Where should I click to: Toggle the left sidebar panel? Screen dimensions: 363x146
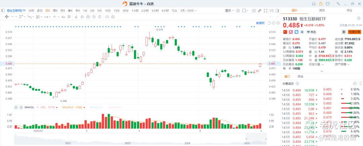tap(3, 10)
